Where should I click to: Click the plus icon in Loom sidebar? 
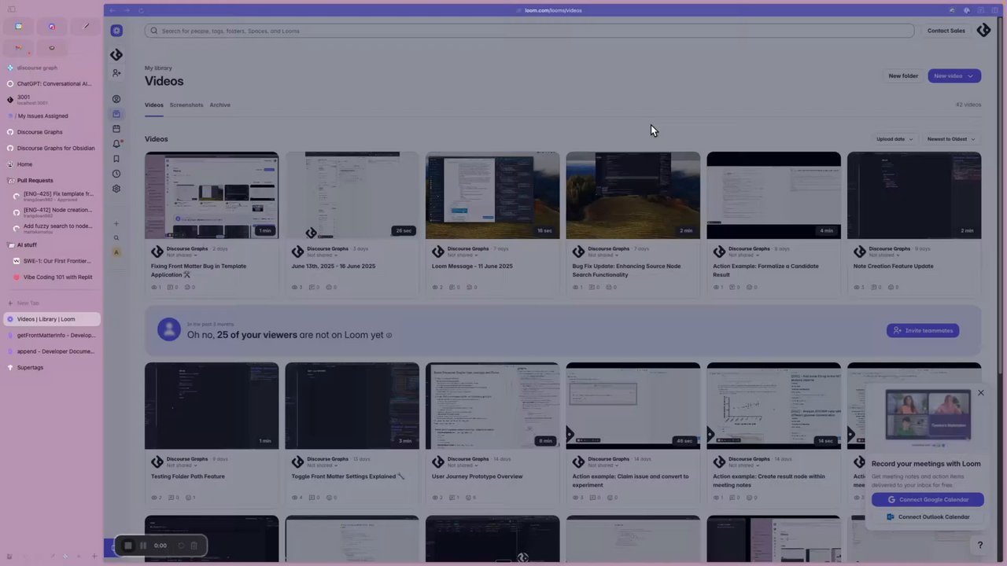click(116, 224)
